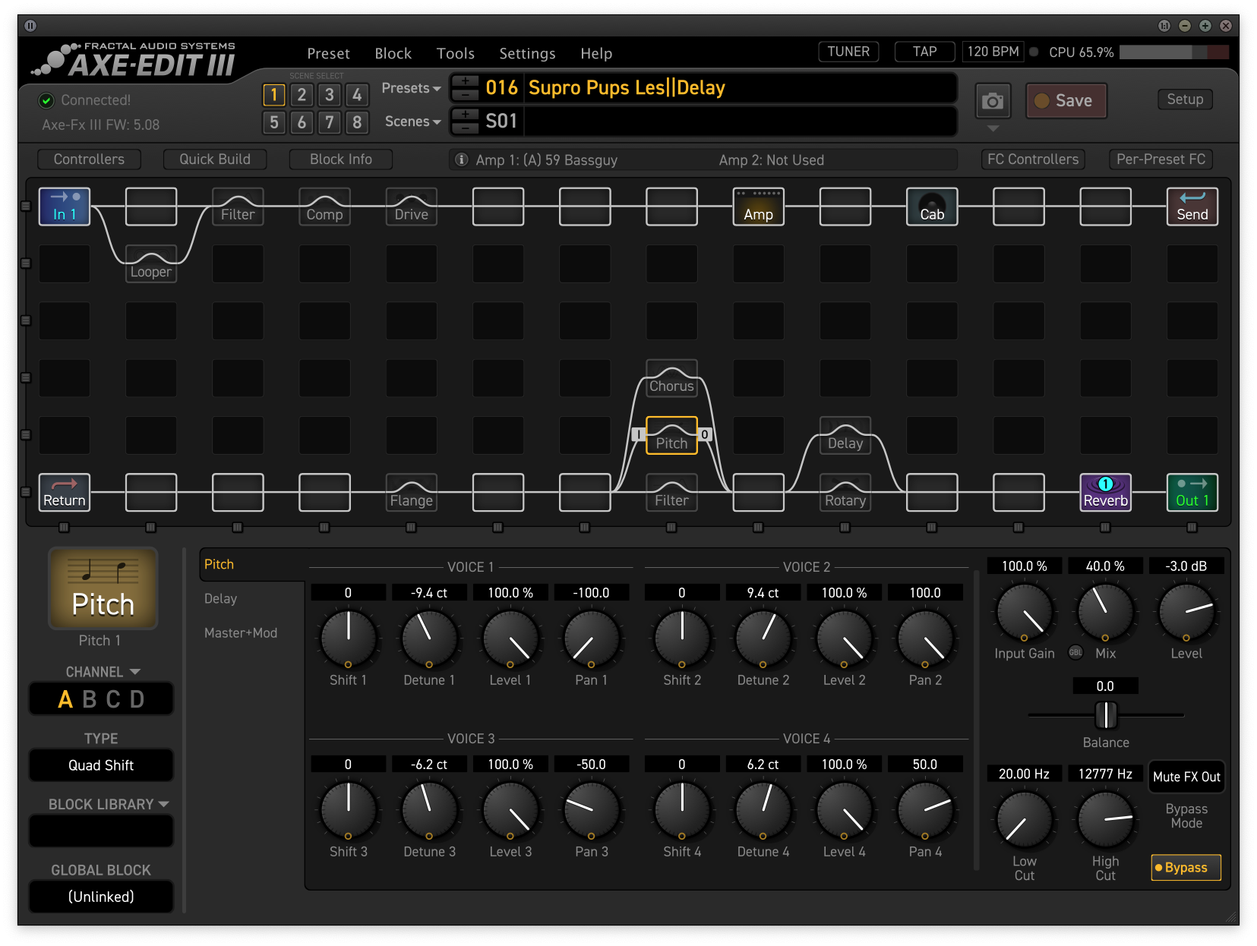1257x946 pixels.
Task: Expand the arrow below the camera icon
Action: (x=993, y=128)
